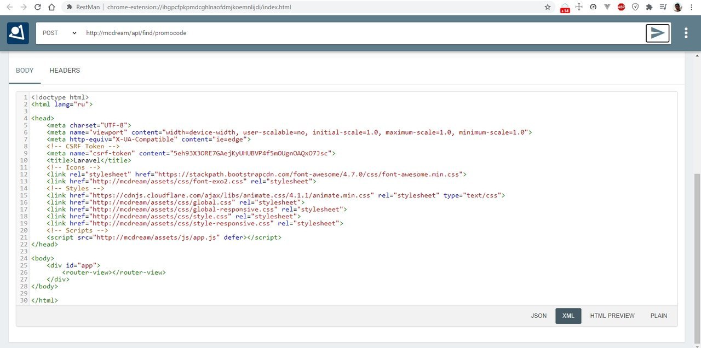
Task: Click the viewport meta tag line
Action: point(289,132)
